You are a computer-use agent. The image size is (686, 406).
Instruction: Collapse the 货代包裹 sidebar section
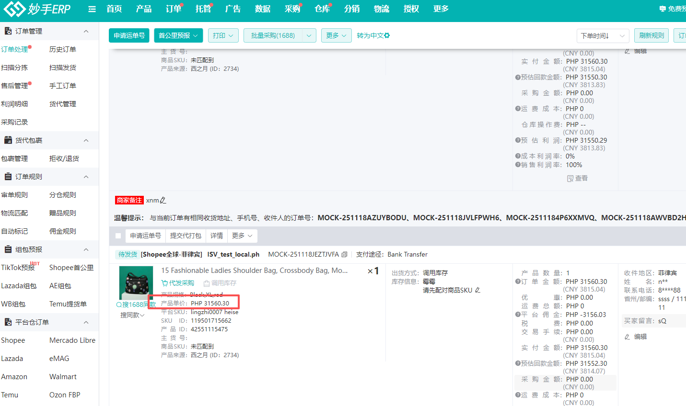click(86, 140)
